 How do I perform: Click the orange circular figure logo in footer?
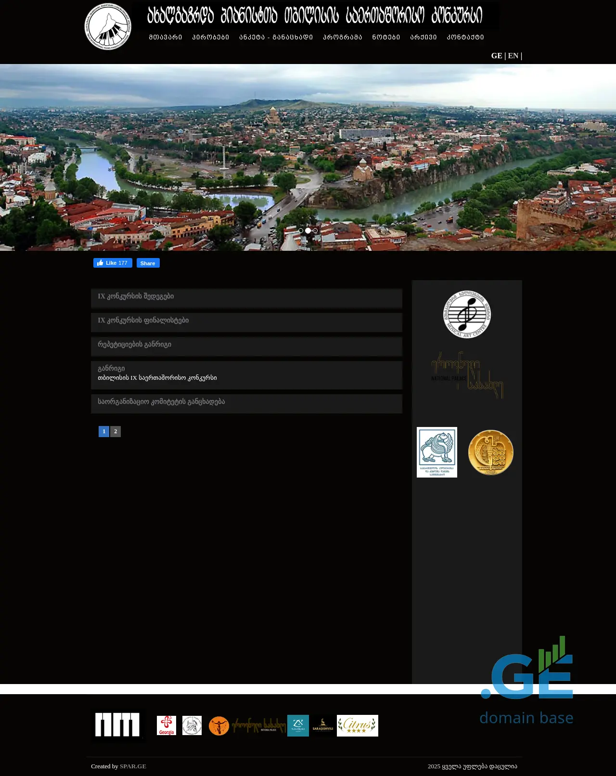click(x=218, y=726)
